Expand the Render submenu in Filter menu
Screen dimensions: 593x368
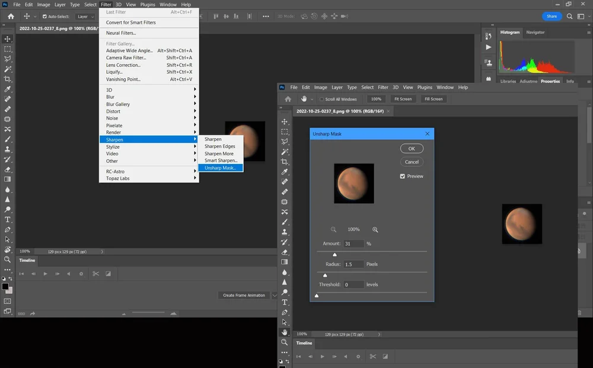pos(149,132)
